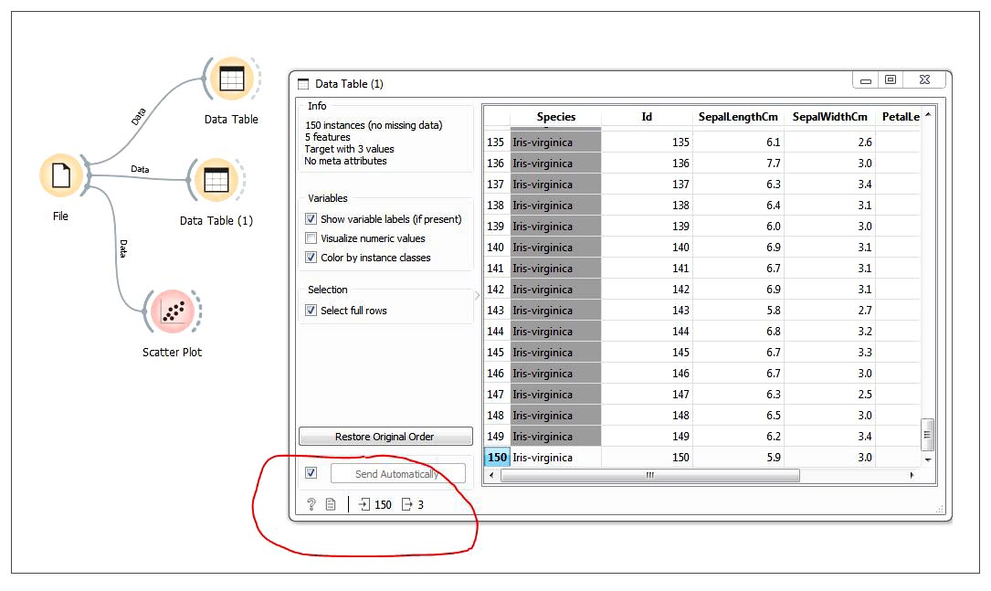Sort table by Species column header
Image resolution: width=991 pixels, height=591 pixels.
(555, 117)
